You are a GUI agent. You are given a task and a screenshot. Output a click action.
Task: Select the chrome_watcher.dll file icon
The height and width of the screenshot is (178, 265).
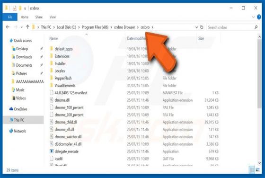[52, 137]
